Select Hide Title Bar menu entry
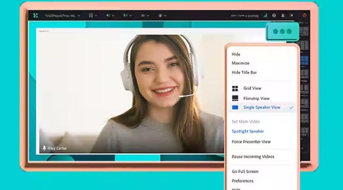This screenshot has width=343, height=190. pyautogui.click(x=244, y=73)
